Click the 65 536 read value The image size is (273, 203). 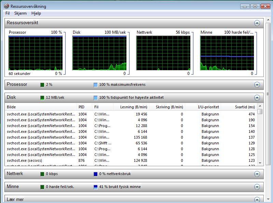(141, 143)
